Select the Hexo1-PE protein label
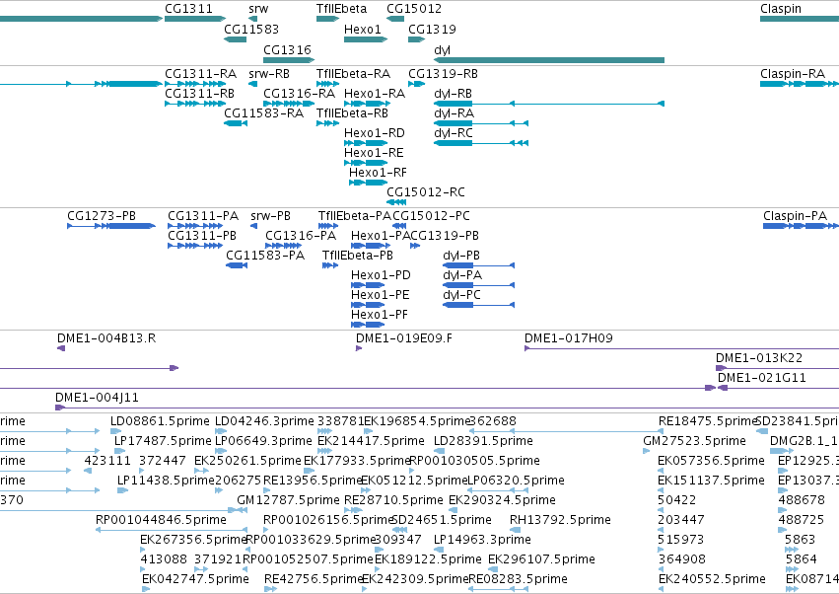This screenshot has height=594, width=839. 380,295
